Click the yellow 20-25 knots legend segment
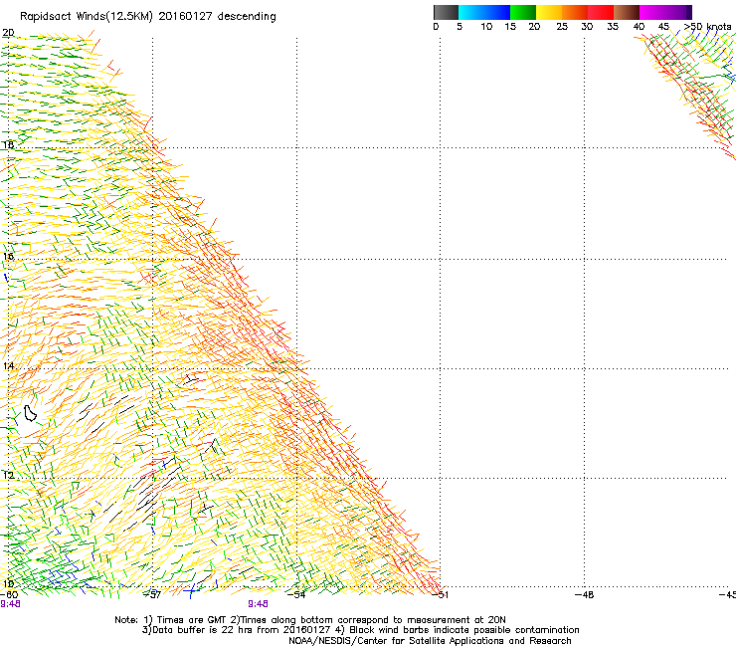Screen dimensions: 736x647 tap(549, 12)
